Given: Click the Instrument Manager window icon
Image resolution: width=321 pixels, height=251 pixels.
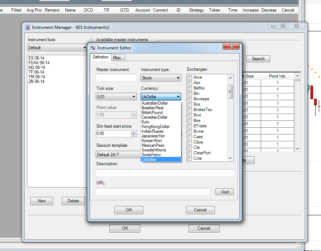Looking at the screenshot, I should point(27,27).
